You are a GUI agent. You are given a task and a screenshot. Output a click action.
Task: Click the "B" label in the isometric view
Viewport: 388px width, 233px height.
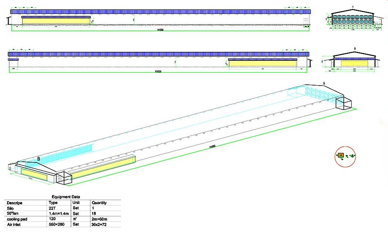tap(38, 159)
